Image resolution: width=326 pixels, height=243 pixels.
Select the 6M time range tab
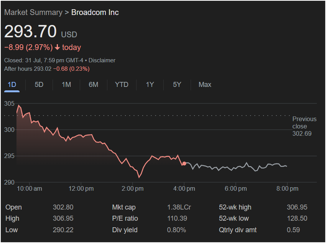coord(93,85)
